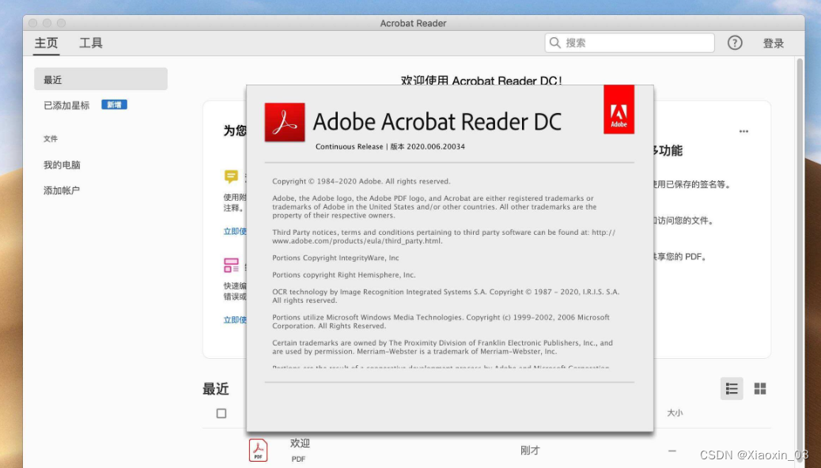Switch to grid thumbnail view icon

760,388
